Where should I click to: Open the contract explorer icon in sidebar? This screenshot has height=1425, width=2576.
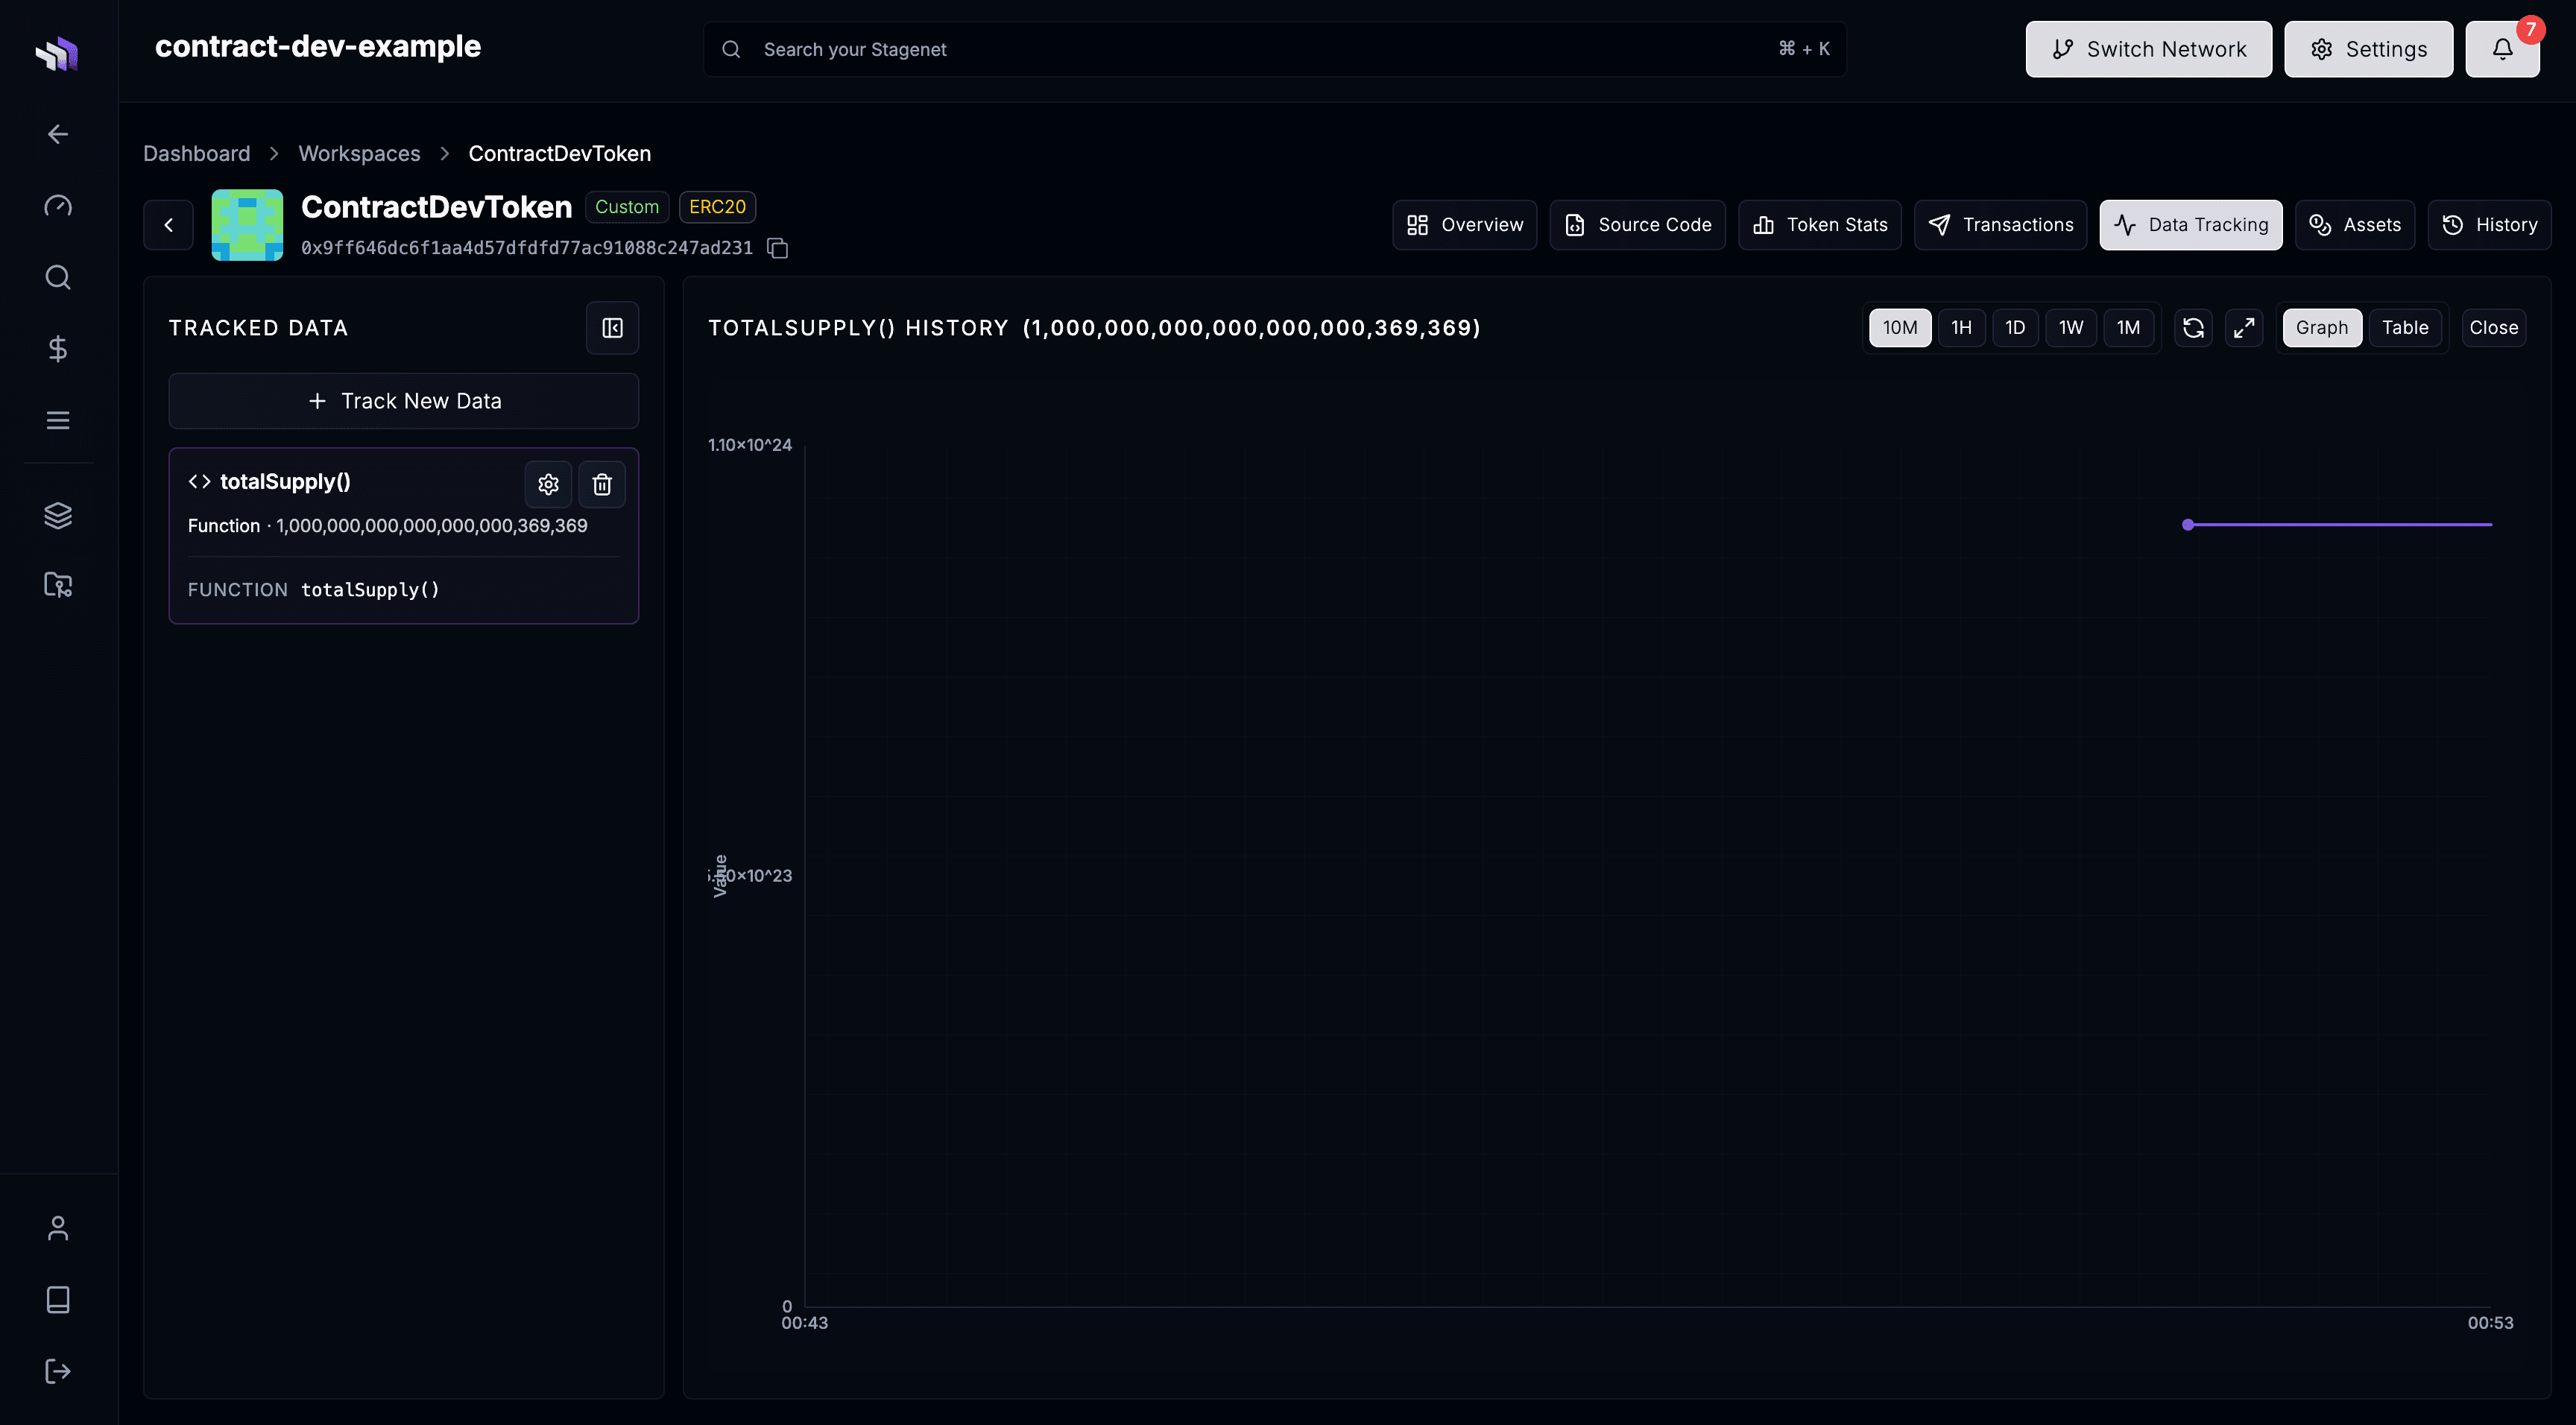coord(57,585)
